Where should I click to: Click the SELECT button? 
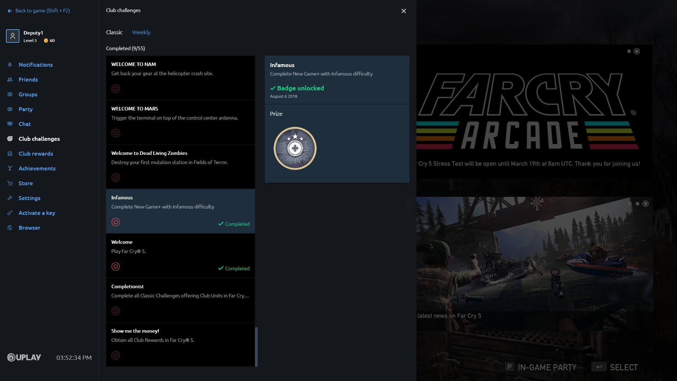click(615, 367)
